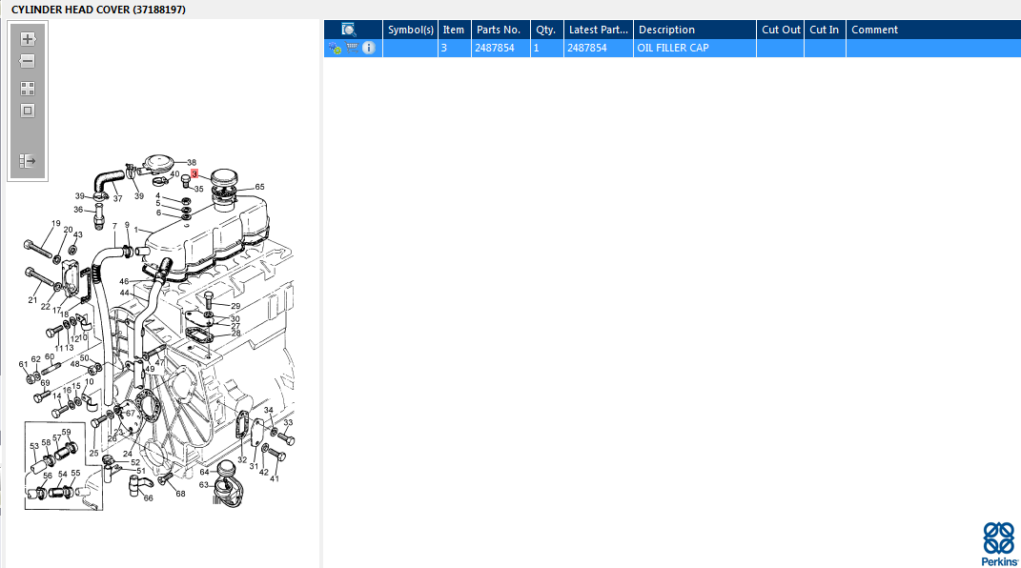The height and width of the screenshot is (568, 1021).
Task: Select callout 21 in the diagram
Action: (x=32, y=300)
